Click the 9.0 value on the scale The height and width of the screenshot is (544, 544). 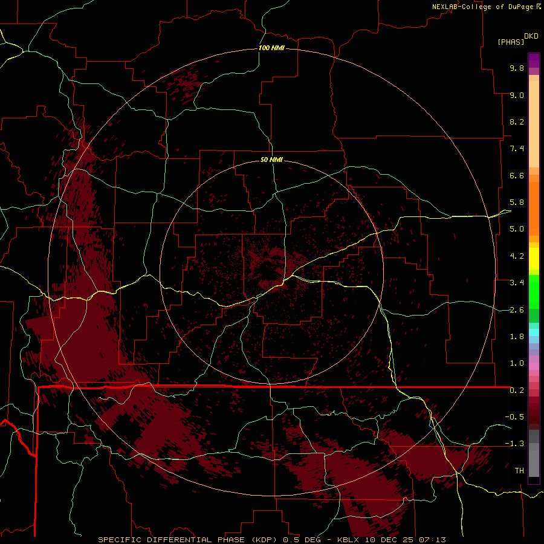pyautogui.click(x=517, y=95)
